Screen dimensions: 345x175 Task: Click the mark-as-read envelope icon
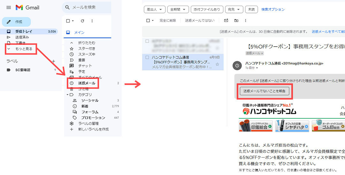[x=226, y=20]
